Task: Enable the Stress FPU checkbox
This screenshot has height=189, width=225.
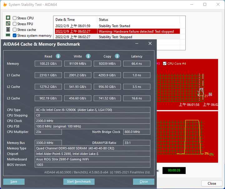Action: [14, 24]
